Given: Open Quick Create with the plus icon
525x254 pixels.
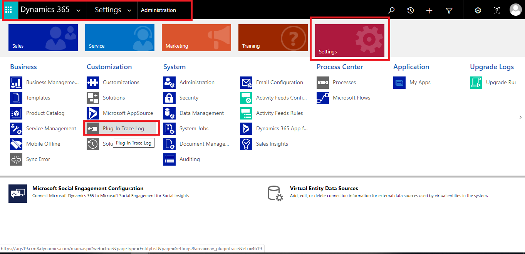Looking at the screenshot, I should (429, 10).
